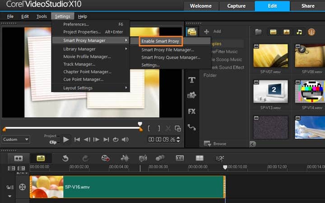Switch to the Capture tab
The image size is (325, 203).
click(x=236, y=6)
